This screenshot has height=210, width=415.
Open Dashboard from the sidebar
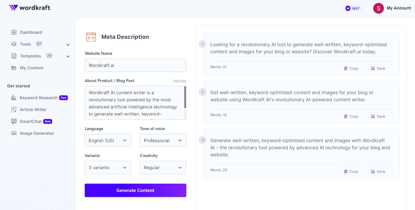click(x=31, y=32)
